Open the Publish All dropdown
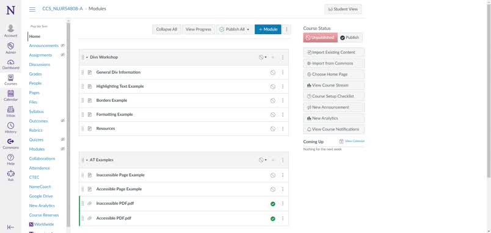The width and height of the screenshot is (491, 233). point(235,29)
